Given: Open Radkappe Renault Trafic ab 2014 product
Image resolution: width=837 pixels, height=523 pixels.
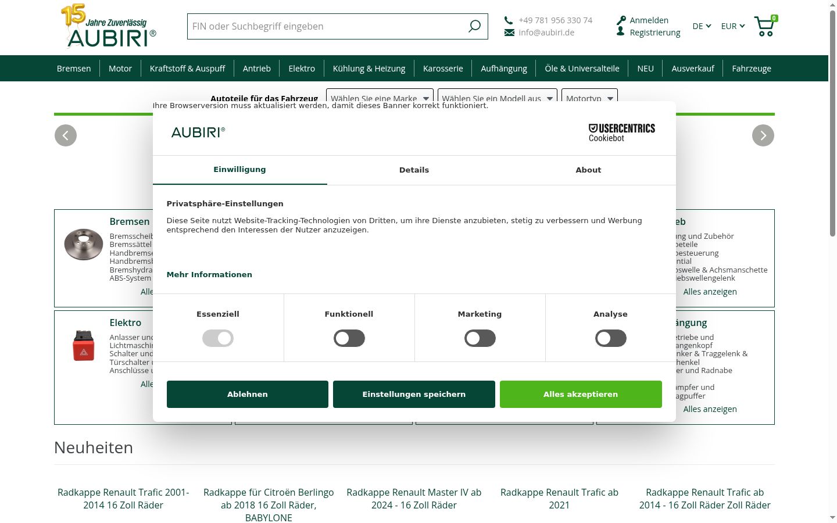Looking at the screenshot, I should (x=705, y=499).
